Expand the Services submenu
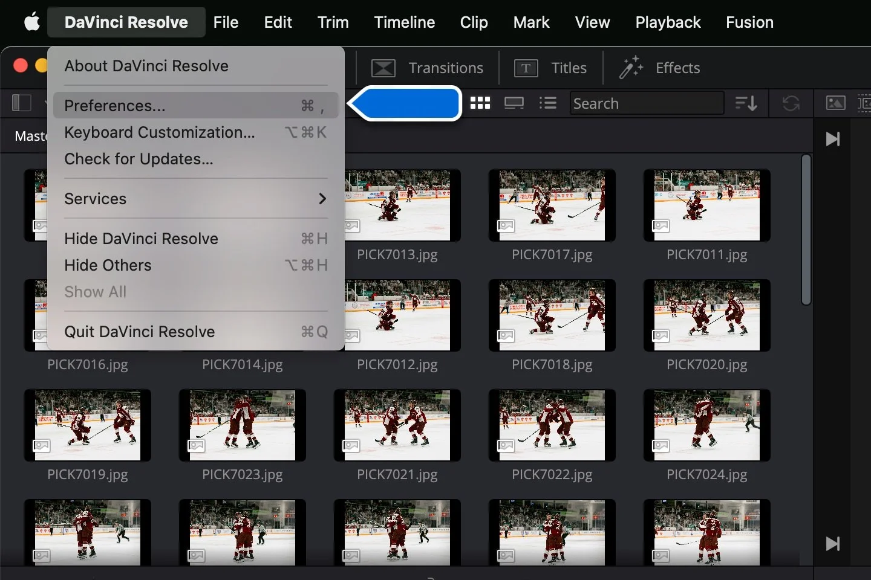 195,199
